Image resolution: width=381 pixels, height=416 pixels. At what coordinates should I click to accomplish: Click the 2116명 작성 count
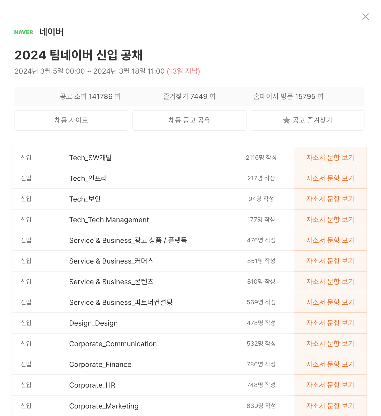pos(261,157)
